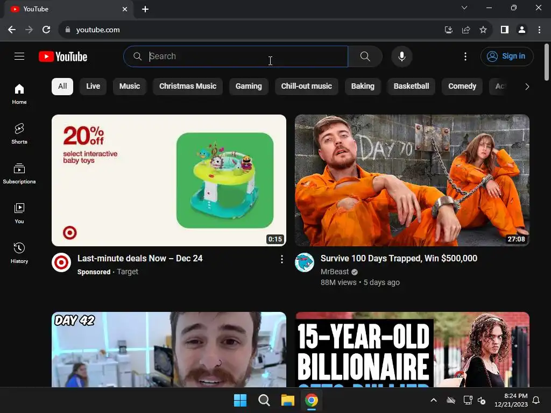Select the Gaming filter chip
Screen dimensions: 551x413
pos(249,87)
